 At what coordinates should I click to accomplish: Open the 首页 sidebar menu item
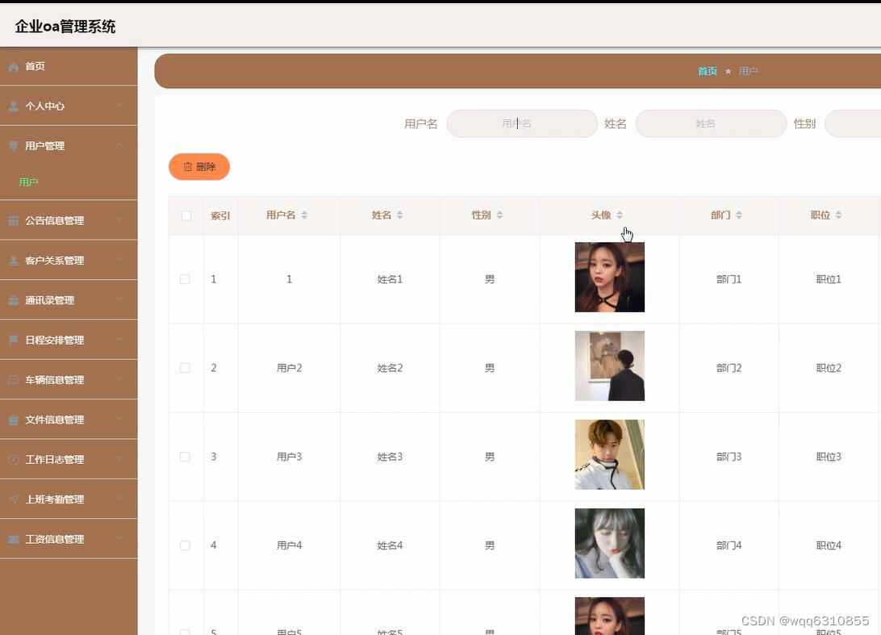[x=69, y=66]
